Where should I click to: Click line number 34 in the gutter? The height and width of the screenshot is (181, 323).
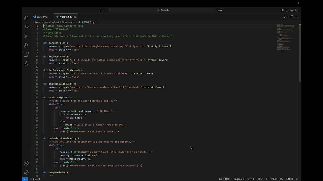(x=37, y=138)
